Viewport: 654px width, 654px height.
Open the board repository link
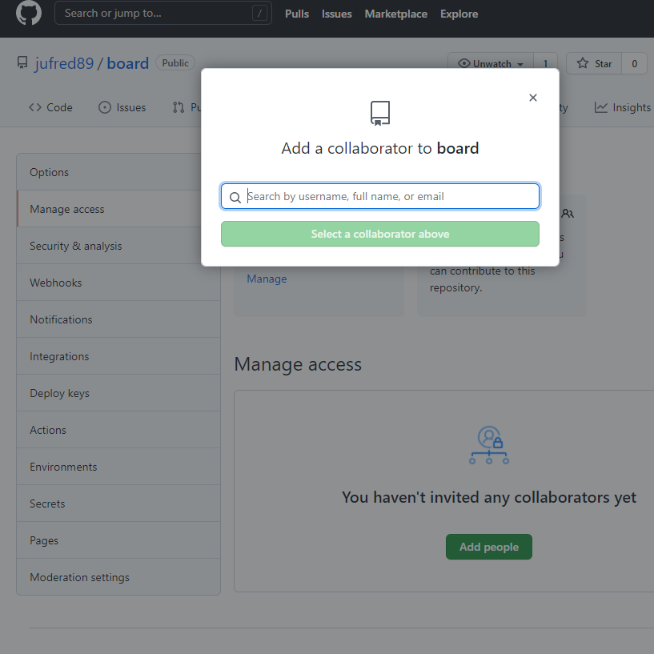[x=127, y=63]
